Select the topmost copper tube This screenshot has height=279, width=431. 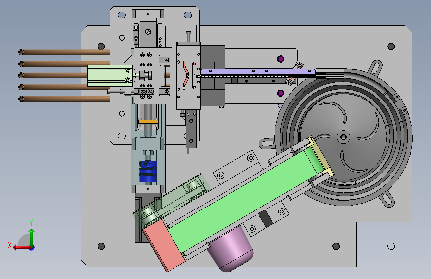64,52
